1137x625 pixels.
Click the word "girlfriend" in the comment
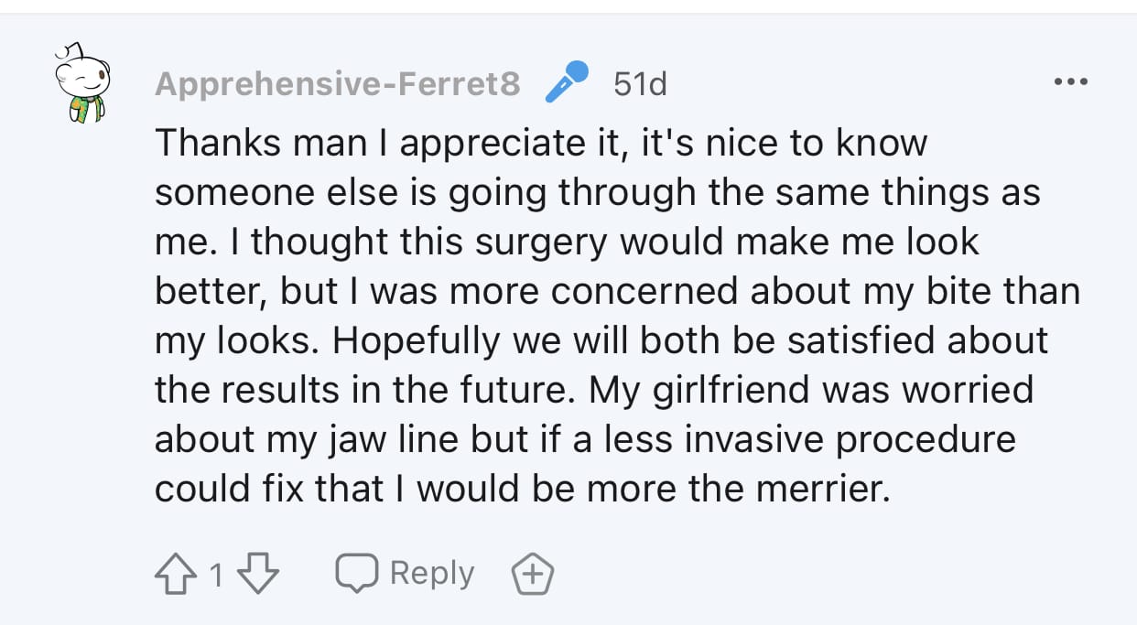click(728, 391)
